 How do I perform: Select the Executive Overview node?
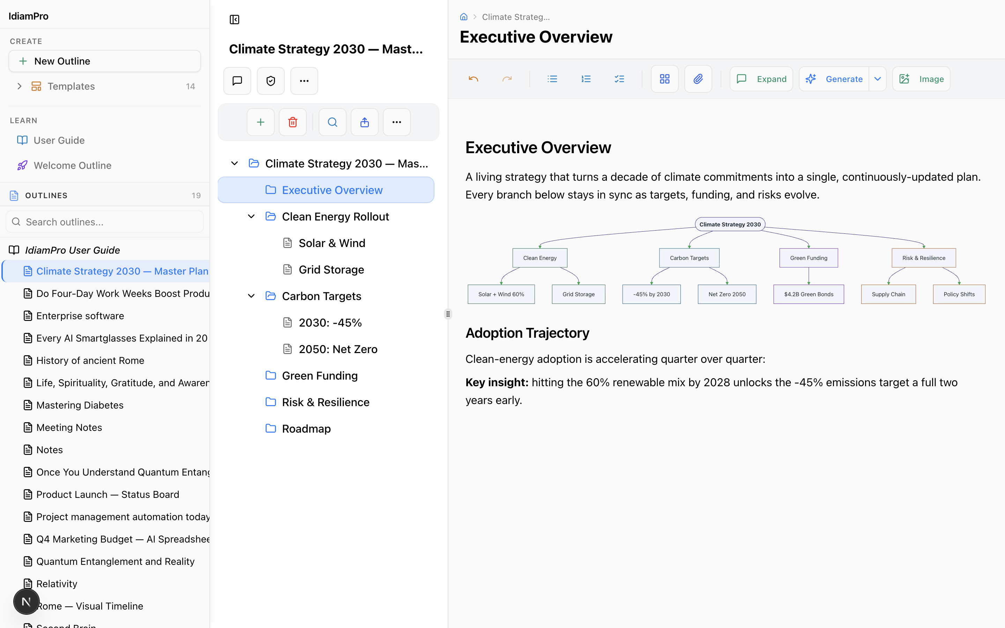tap(326, 190)
